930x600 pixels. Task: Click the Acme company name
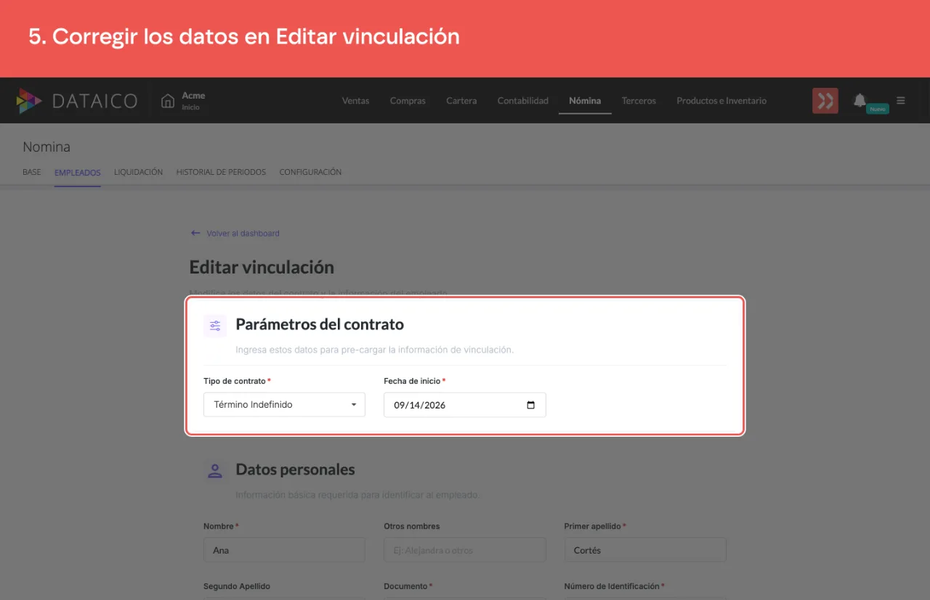193,95
